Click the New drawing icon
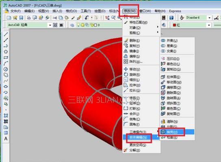The width and height of the screenshot is (221, 162). [x=9, y=18]
